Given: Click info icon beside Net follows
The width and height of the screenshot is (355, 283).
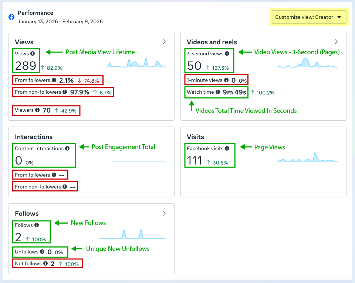Looking at the screenshot, I should click(45, 264).
